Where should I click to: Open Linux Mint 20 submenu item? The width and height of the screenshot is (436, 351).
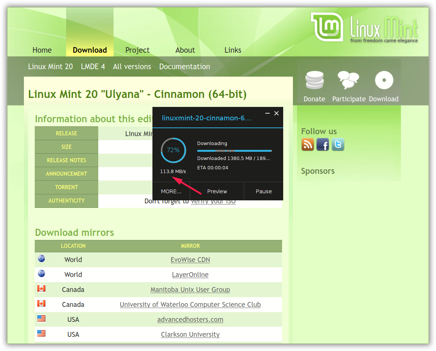click(50, 67)
